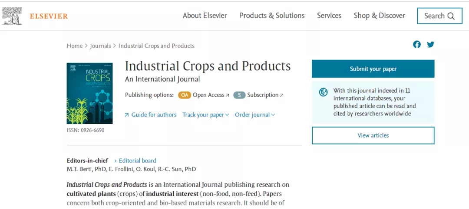Click the orange OA open access badge

[185, 95]
